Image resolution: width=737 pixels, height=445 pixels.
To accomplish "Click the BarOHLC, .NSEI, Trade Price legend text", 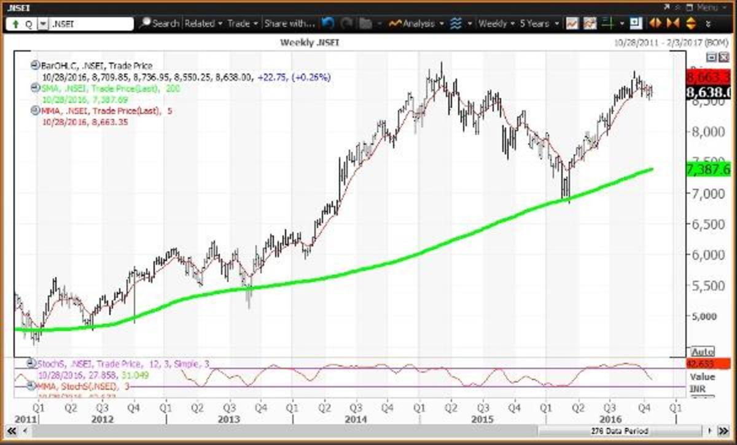I will pos(96,66).
